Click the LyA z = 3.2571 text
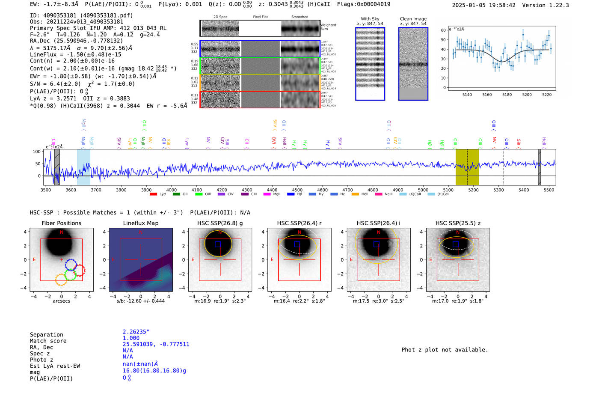Screen dimensions: 599x408 (53, 98)
